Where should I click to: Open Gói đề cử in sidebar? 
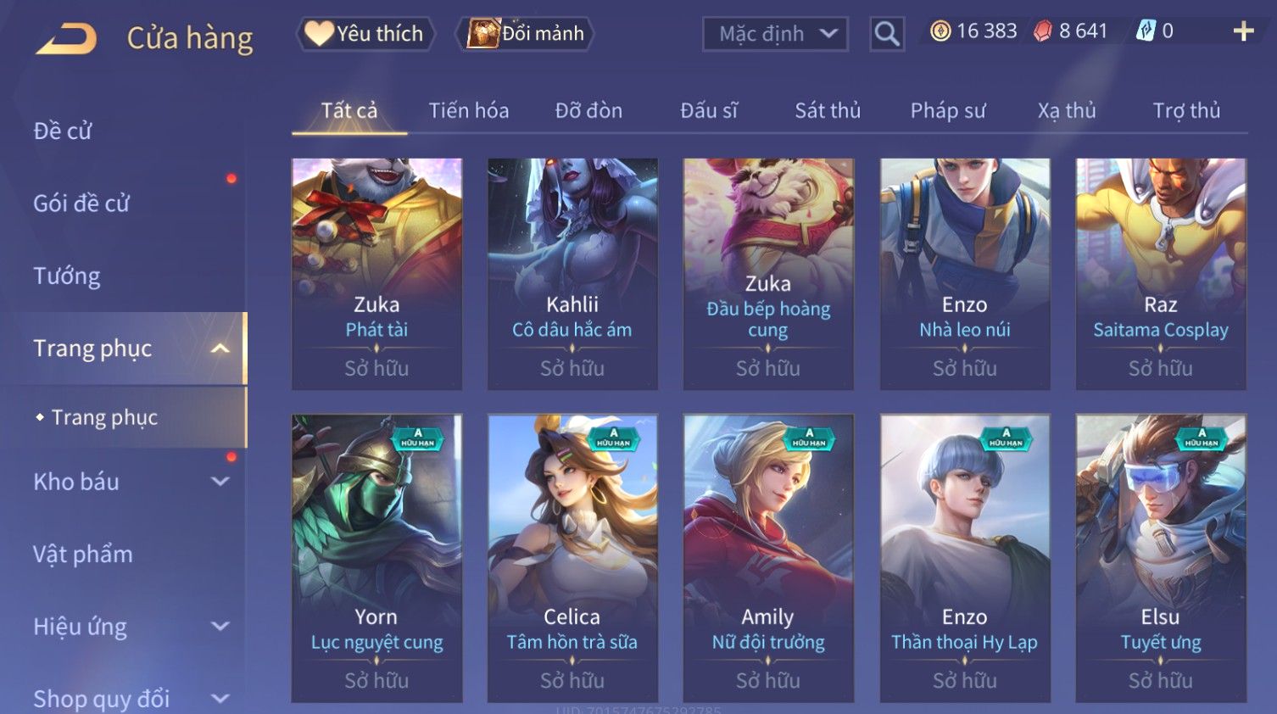click(x=81, y=204)
